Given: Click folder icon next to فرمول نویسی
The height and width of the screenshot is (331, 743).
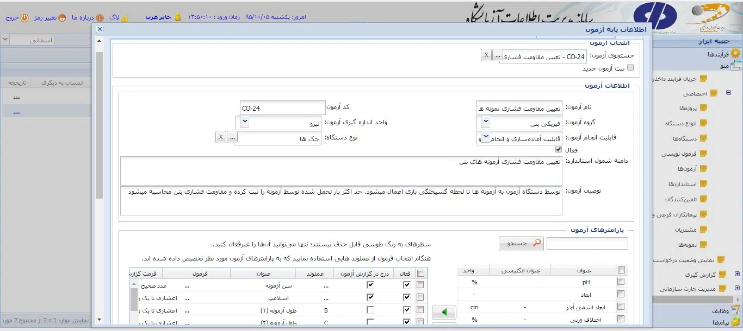Looking at the screenshot, I should pyautogui.click(x=703, y=154).
